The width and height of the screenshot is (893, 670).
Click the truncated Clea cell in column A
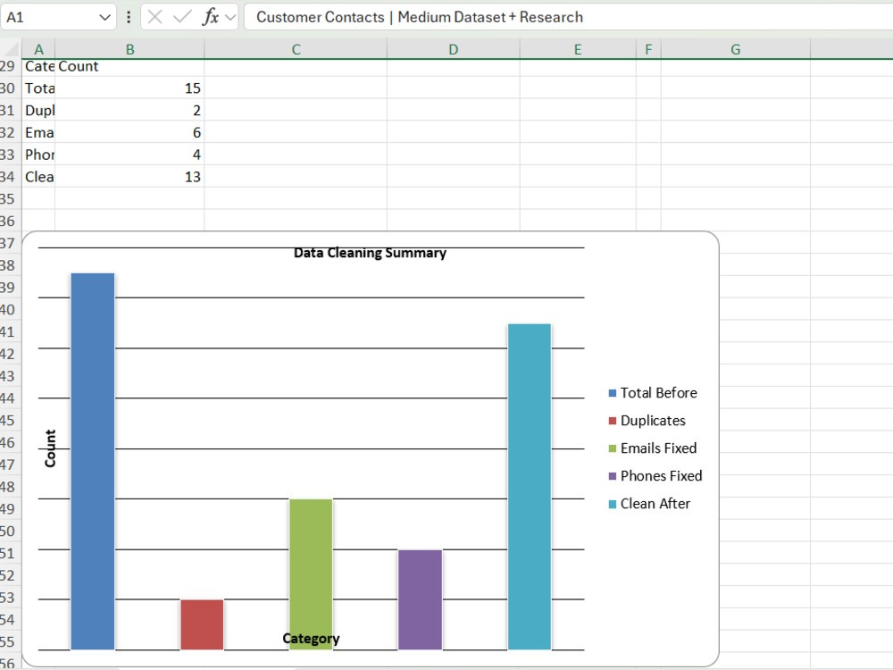click(x=38, y=177)
